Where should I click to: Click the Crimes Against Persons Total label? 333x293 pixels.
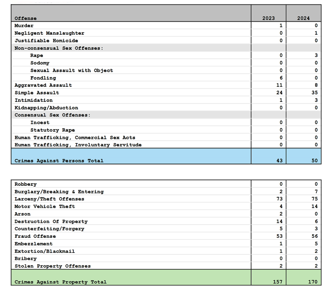(x=59, y=161)
